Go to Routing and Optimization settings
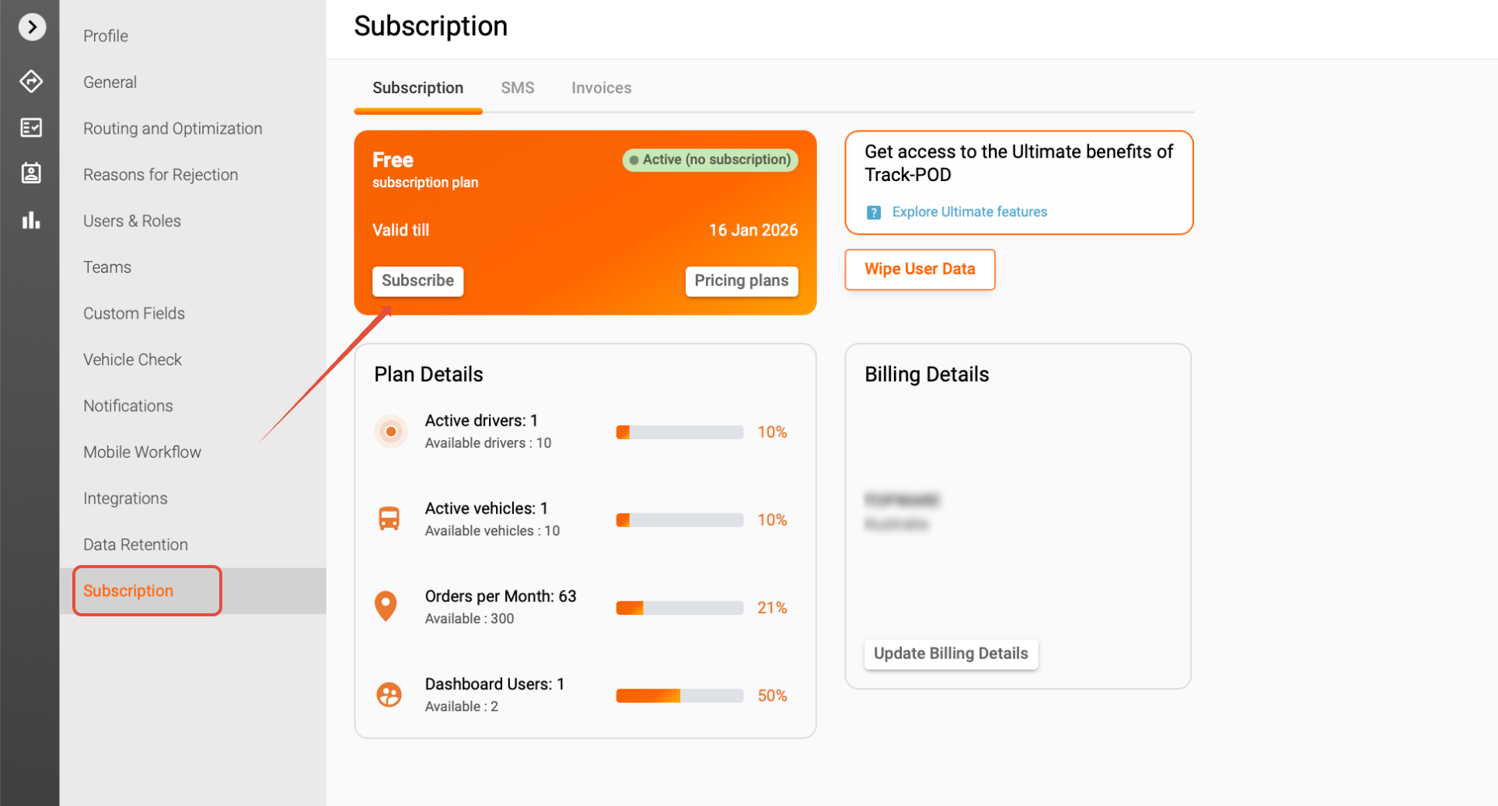Viewport: 1498px width, 806px height. [173, 128]
